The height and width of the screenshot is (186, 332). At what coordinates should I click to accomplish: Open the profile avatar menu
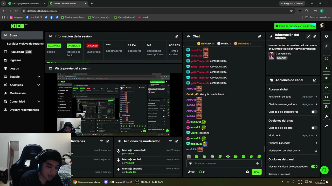point(322,26)
